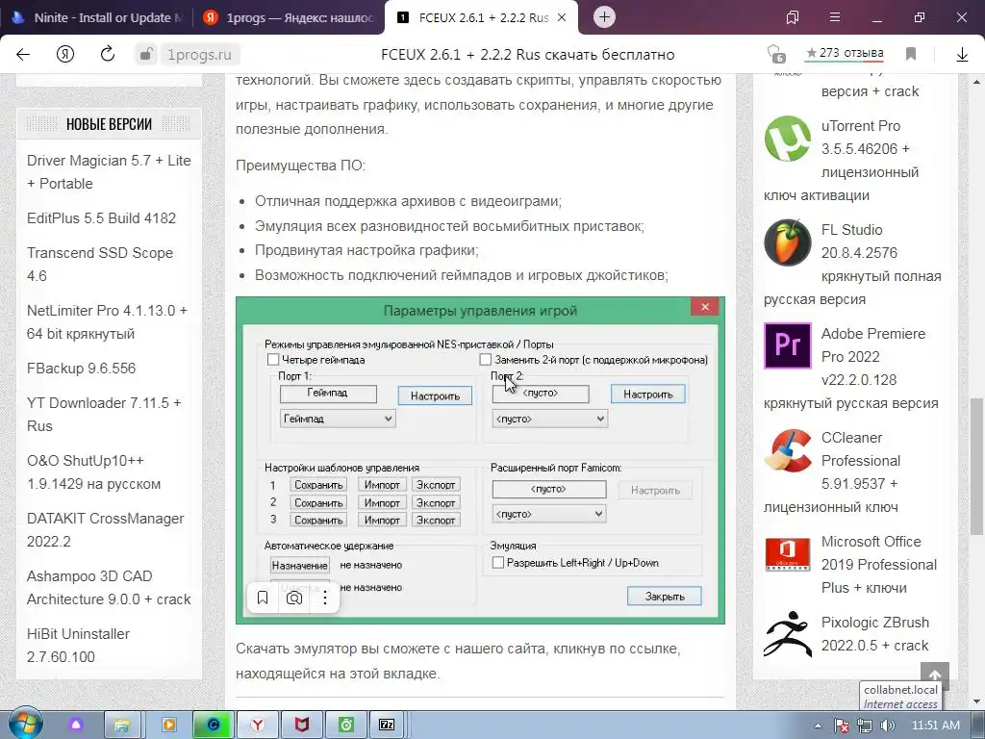
Task: Open browser downloads with the arrow icon
Action: pos(962,55)
